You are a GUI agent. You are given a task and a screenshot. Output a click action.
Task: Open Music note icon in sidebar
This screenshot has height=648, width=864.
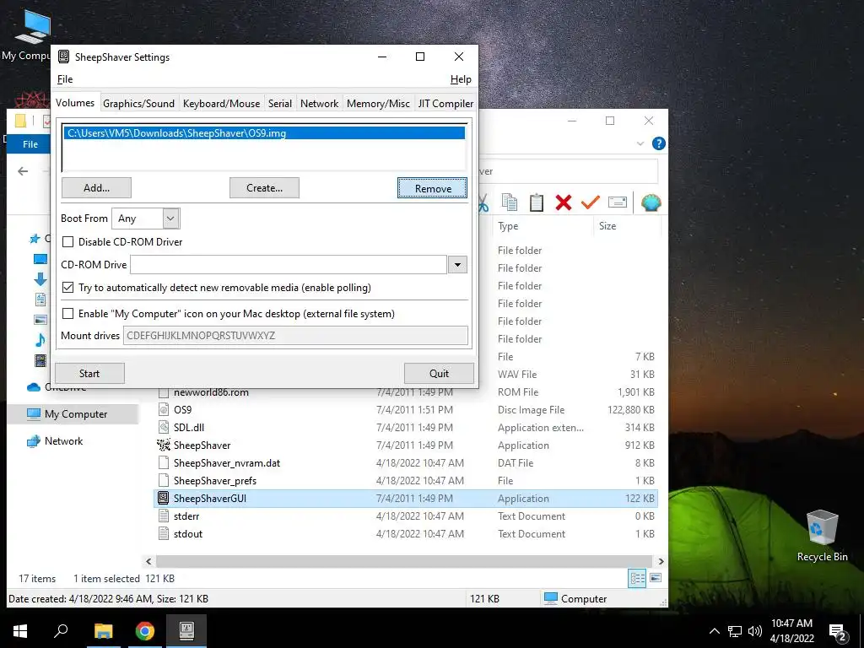(x=40, y=340)
